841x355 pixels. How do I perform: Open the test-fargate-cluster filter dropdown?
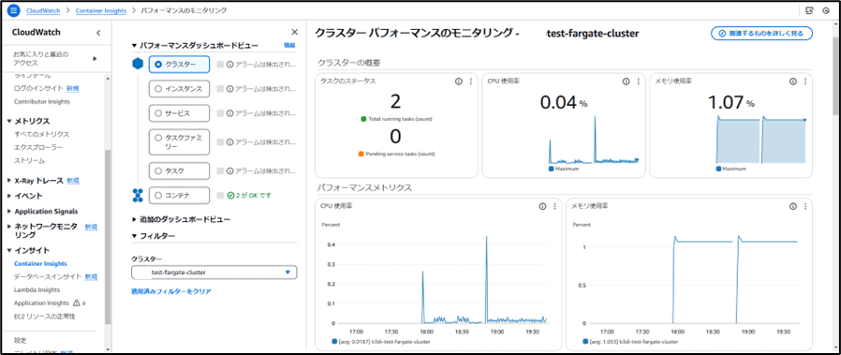click(214, 273)
